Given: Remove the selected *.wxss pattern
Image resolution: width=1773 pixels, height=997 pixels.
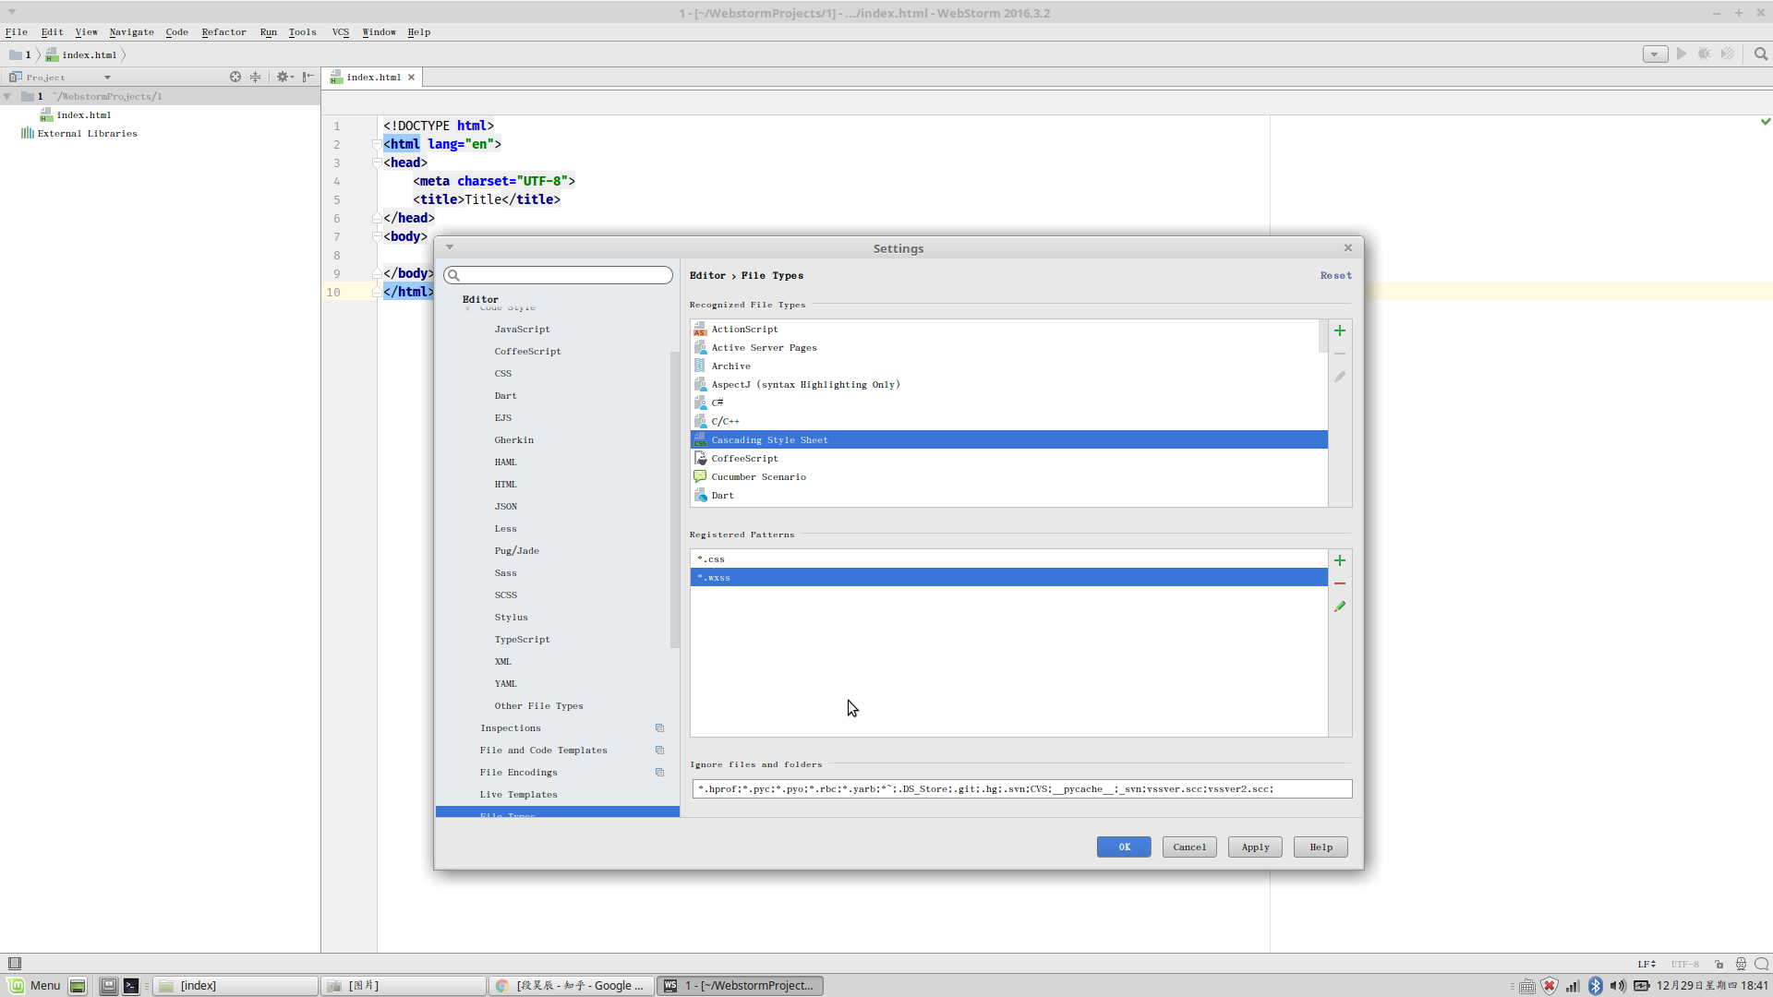Looking at the screenshot, I should (1340, 583).
